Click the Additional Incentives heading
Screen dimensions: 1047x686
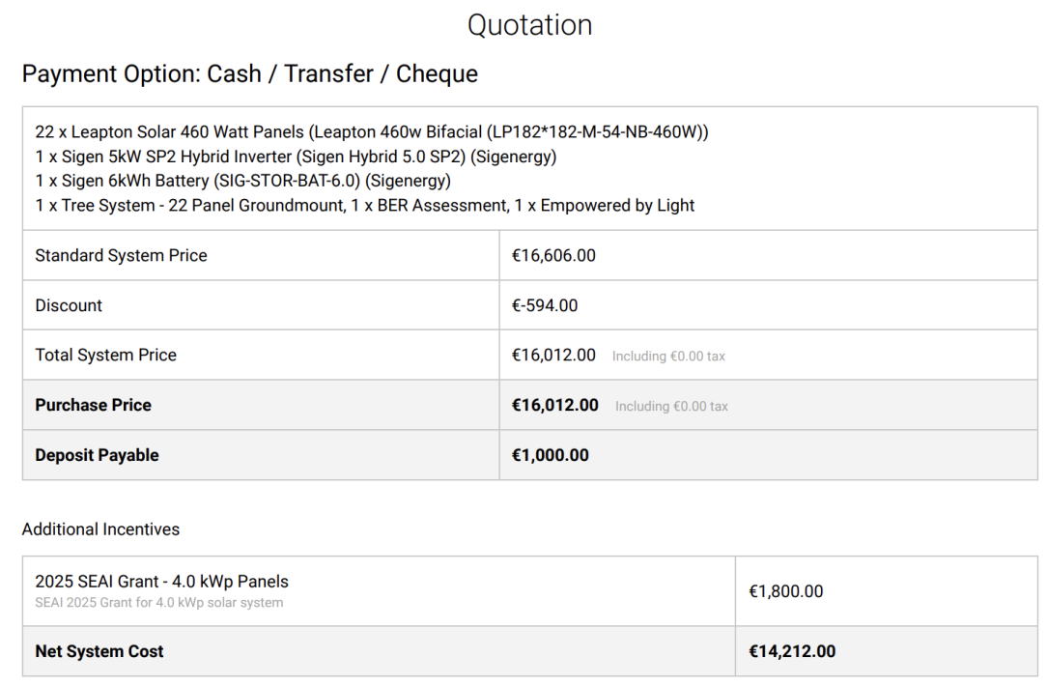tap(100, 529)
